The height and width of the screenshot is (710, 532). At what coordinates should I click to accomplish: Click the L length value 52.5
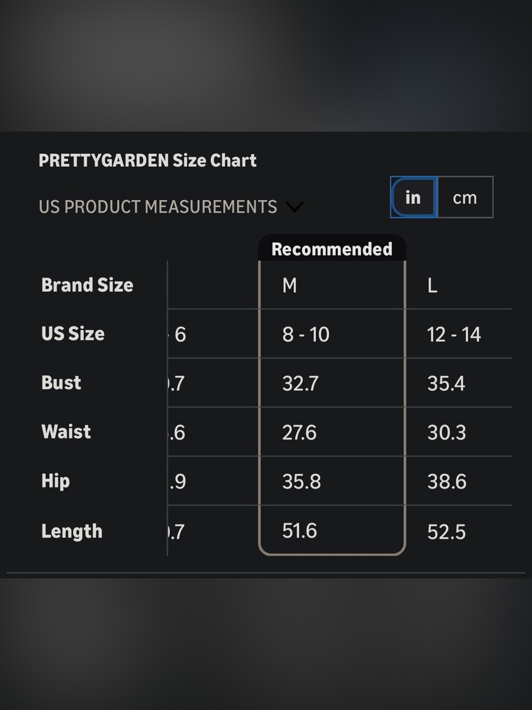point(447,532)
